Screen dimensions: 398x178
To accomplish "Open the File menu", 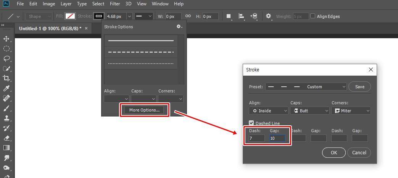I will click(20, 4).
